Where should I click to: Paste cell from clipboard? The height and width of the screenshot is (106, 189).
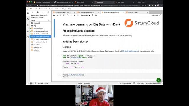point(68,16)
